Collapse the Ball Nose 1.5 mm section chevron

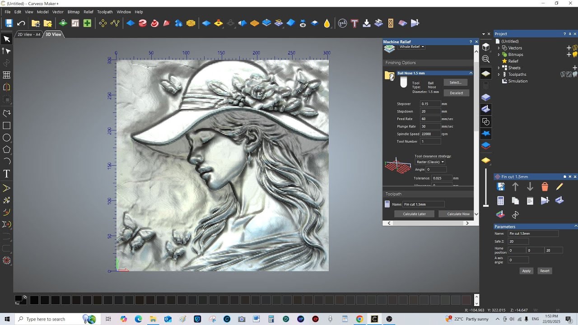[471, 73]
